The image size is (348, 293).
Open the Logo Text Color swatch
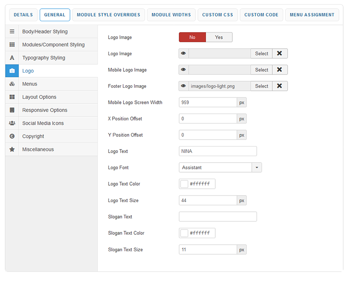tap(184, 184)
